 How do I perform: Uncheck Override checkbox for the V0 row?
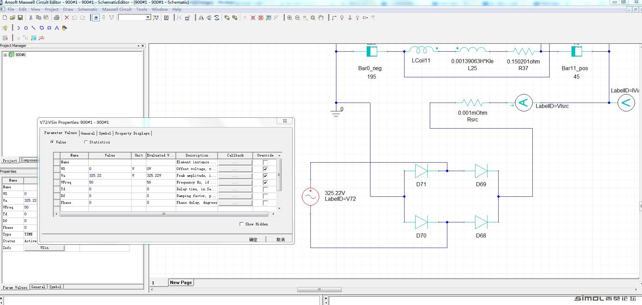tap(265, 169)
